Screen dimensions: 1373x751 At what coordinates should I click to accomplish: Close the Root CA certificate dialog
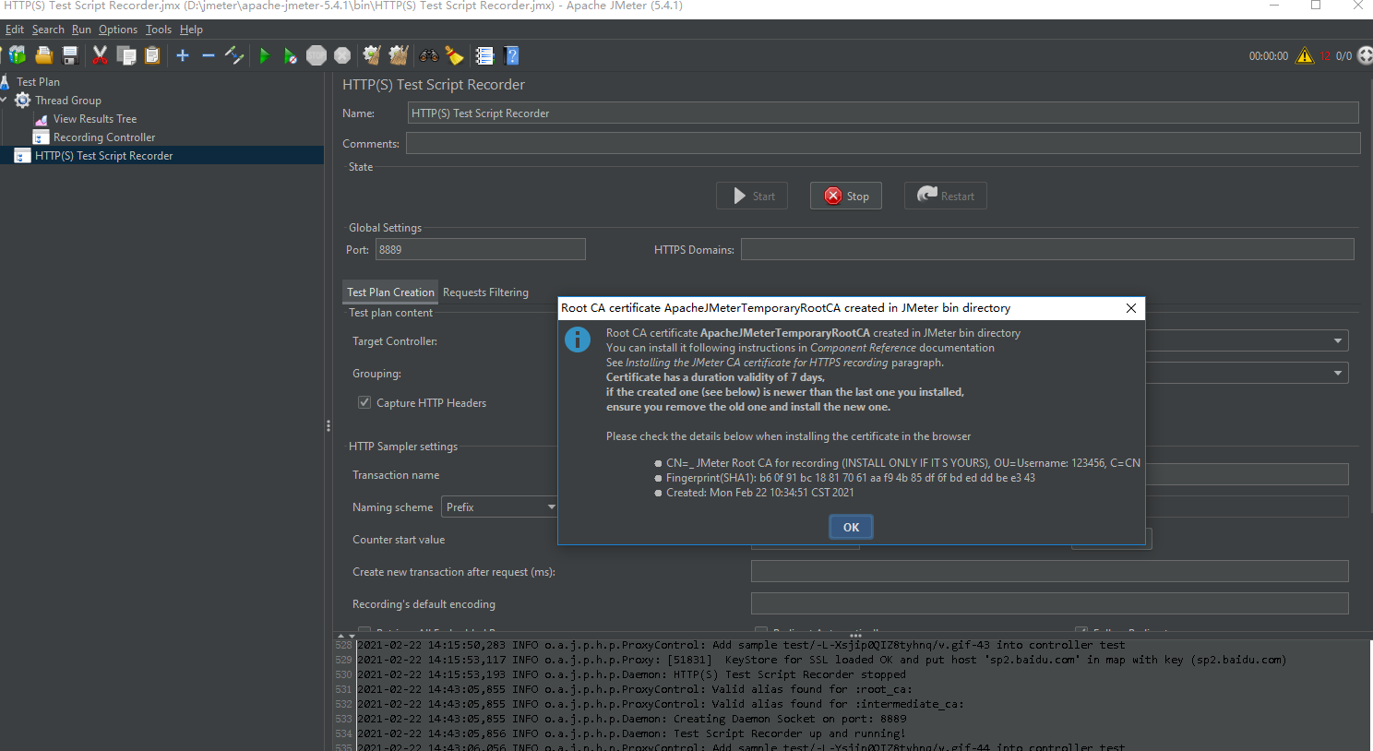point(1131,308)
